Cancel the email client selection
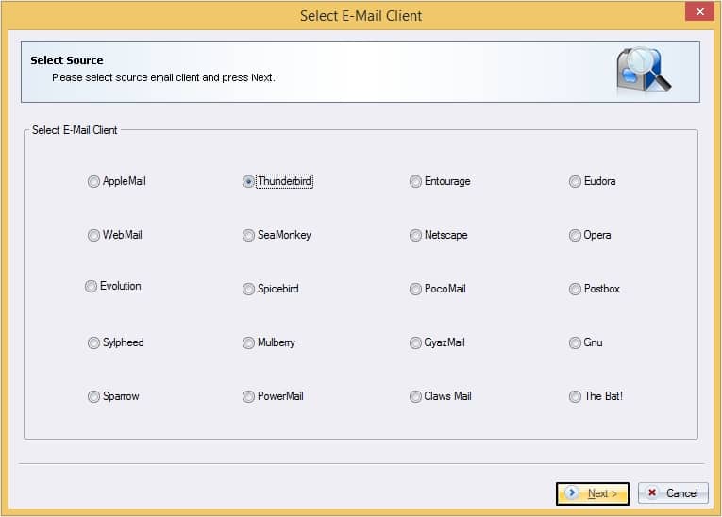The height and width of the screenshot is (517, 722). (673, 493)
